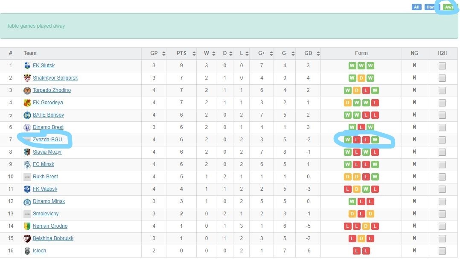This screenshot has height=269, width=460.
Task: Sort table by the PTS column
Action: [x=194, y=54]
